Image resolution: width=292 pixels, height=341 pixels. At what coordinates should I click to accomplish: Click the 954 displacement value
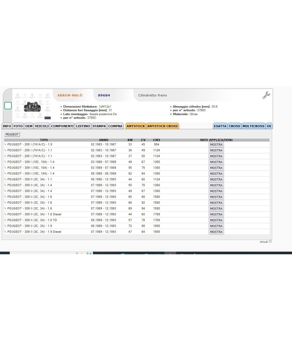[156, 145]
